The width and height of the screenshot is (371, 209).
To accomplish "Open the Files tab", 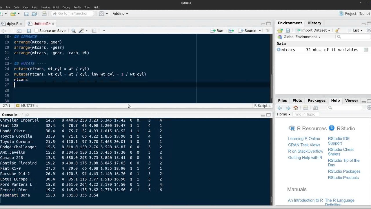I will (x=282, y=100).
